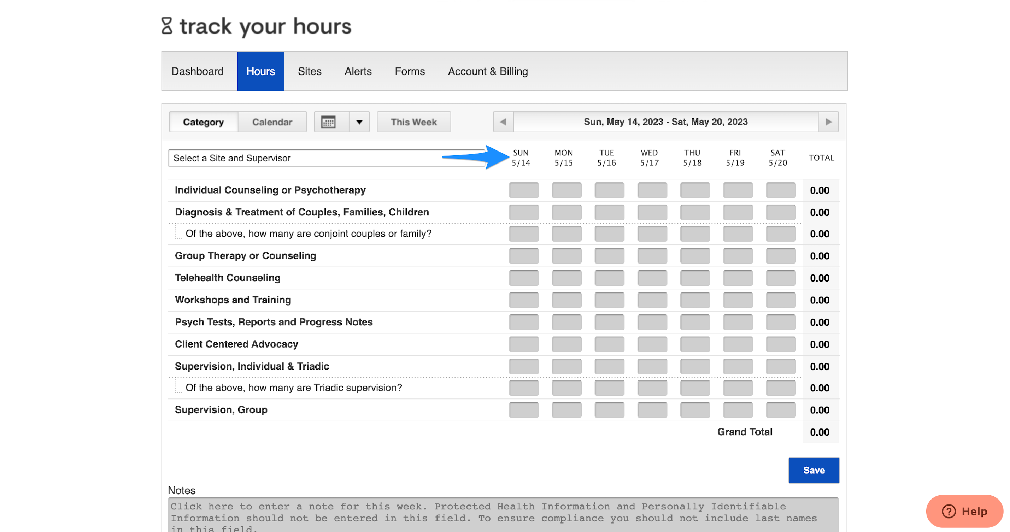
Task: Select the Hours tab
Action: click(x=261, y=71)
